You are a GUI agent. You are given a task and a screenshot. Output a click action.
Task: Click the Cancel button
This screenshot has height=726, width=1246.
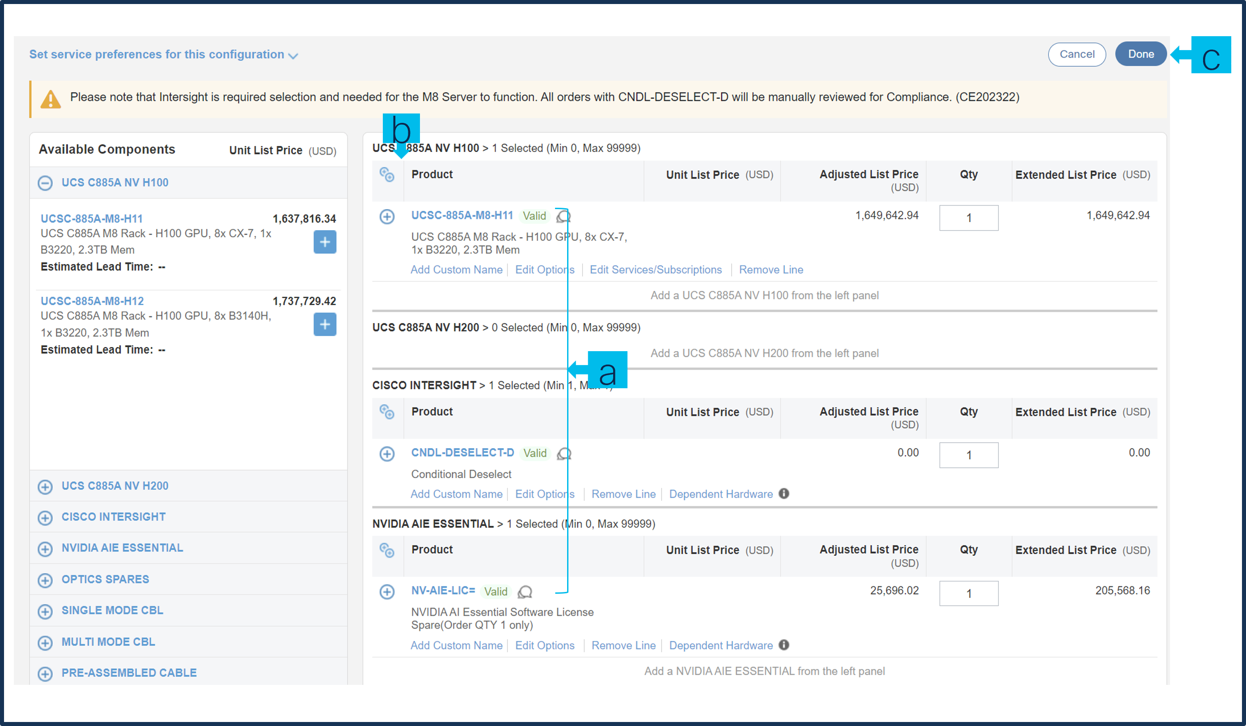pyautogui.click(x=1077, y=55)
